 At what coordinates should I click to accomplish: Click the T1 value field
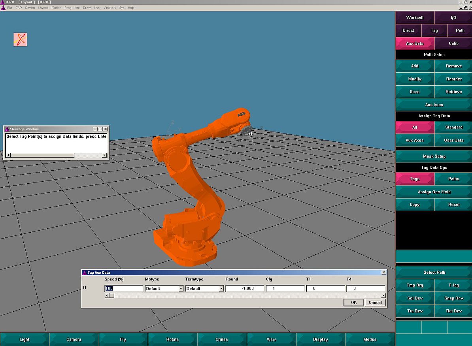[x=326, y=288]
